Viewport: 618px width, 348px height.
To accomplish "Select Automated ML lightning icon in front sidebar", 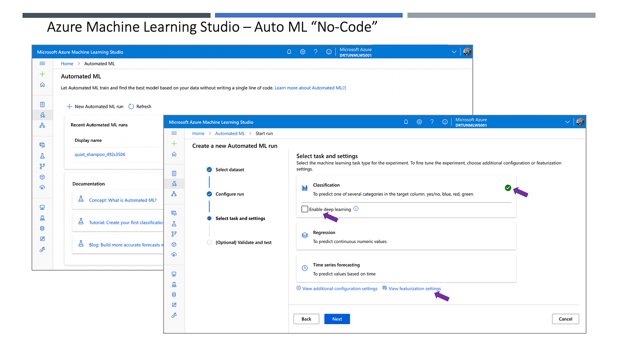I will tap(174, 184).
